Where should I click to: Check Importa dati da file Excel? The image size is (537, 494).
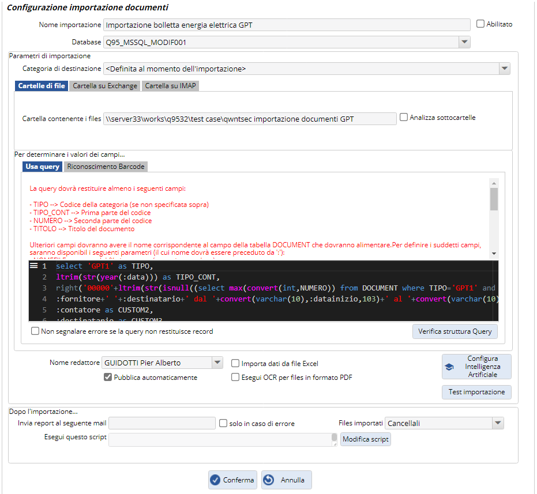(x=235, y=364)
